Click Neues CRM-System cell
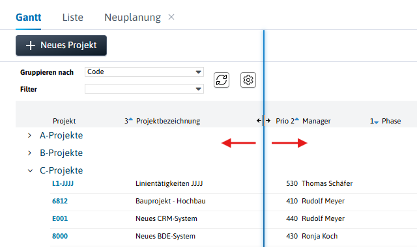Viewport: 417px width, 247px height. coord(167,218)
